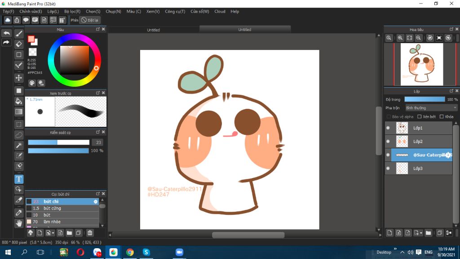Screen dimensions: 460x259
Task: Select the Lớp3 layer
Action: pos(419,169)
